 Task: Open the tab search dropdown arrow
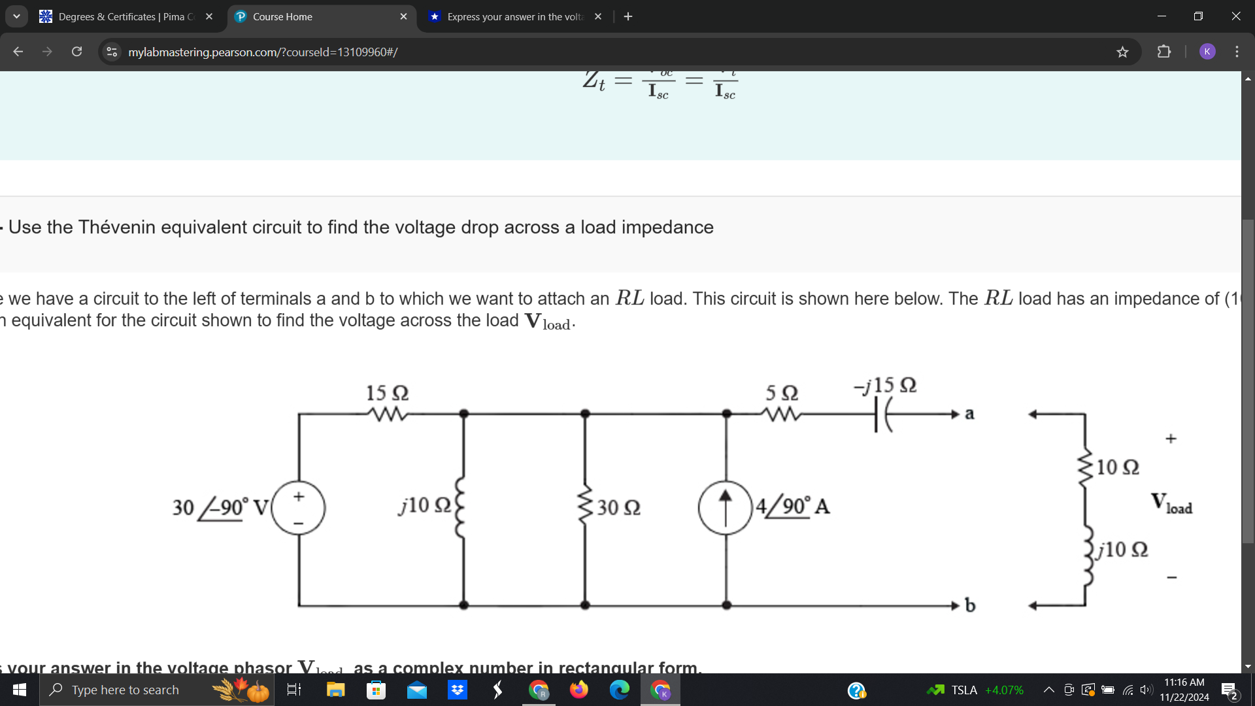pyautogui.click(x=16, y=16)
